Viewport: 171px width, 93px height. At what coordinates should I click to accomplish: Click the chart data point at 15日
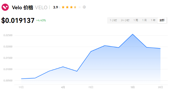point(91,51)
